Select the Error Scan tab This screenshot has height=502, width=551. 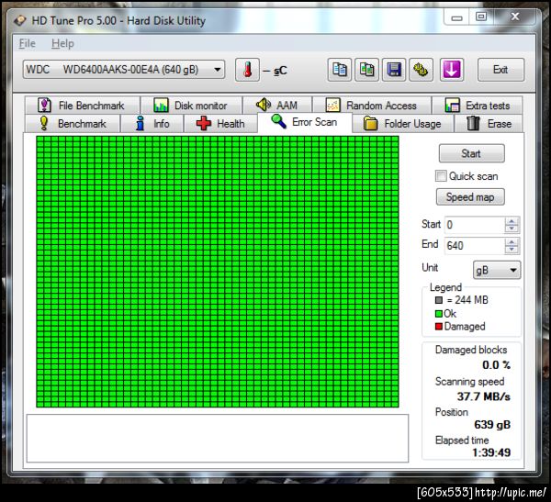point(305,122)
